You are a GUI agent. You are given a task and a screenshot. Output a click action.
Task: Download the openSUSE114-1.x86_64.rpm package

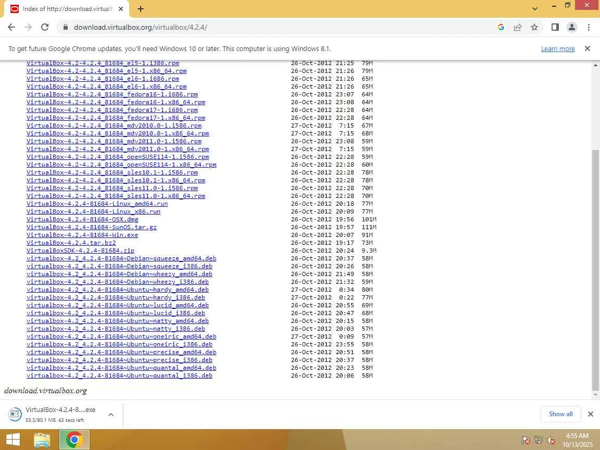(121, 165)
